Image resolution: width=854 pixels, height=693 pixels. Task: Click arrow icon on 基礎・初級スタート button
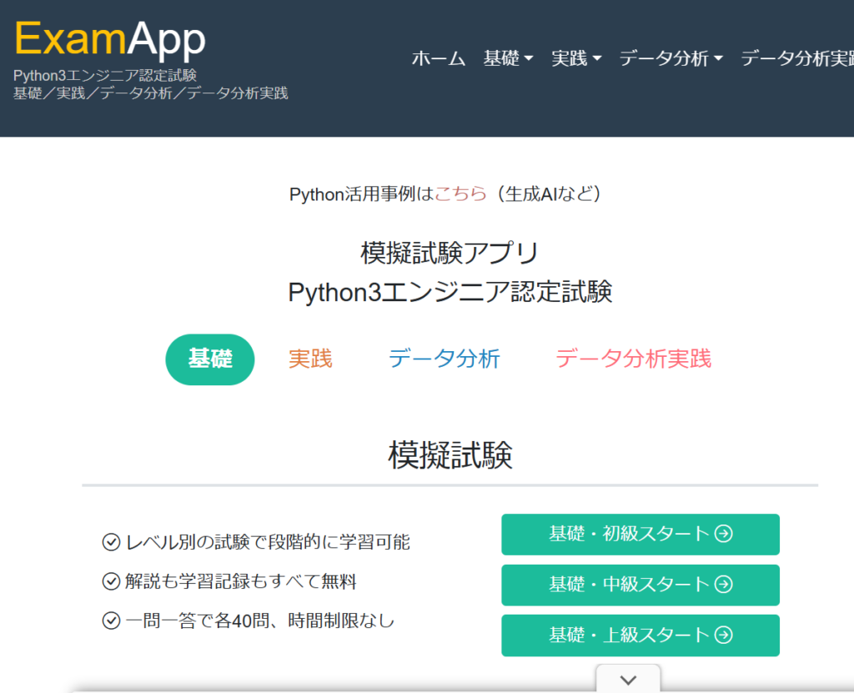coord(724,534)
